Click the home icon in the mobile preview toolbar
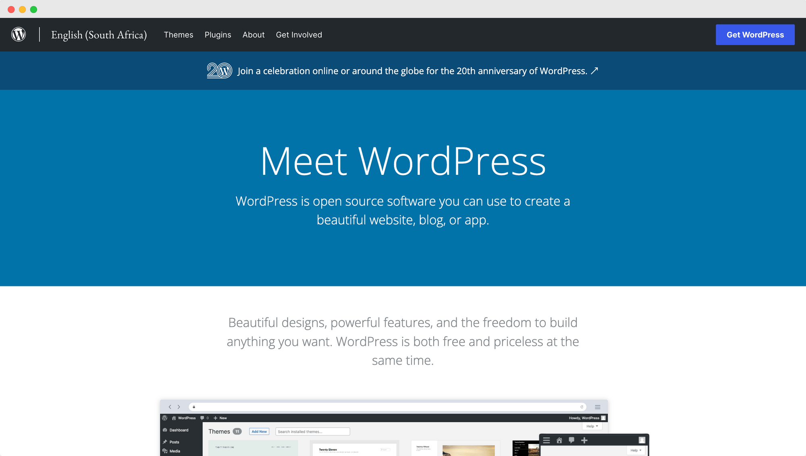The height and width of the screenshot is (456, 806). tap(559, 440)
